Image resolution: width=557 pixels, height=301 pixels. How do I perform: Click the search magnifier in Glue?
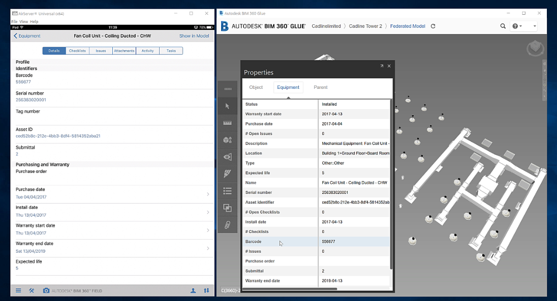click(503, 26)
